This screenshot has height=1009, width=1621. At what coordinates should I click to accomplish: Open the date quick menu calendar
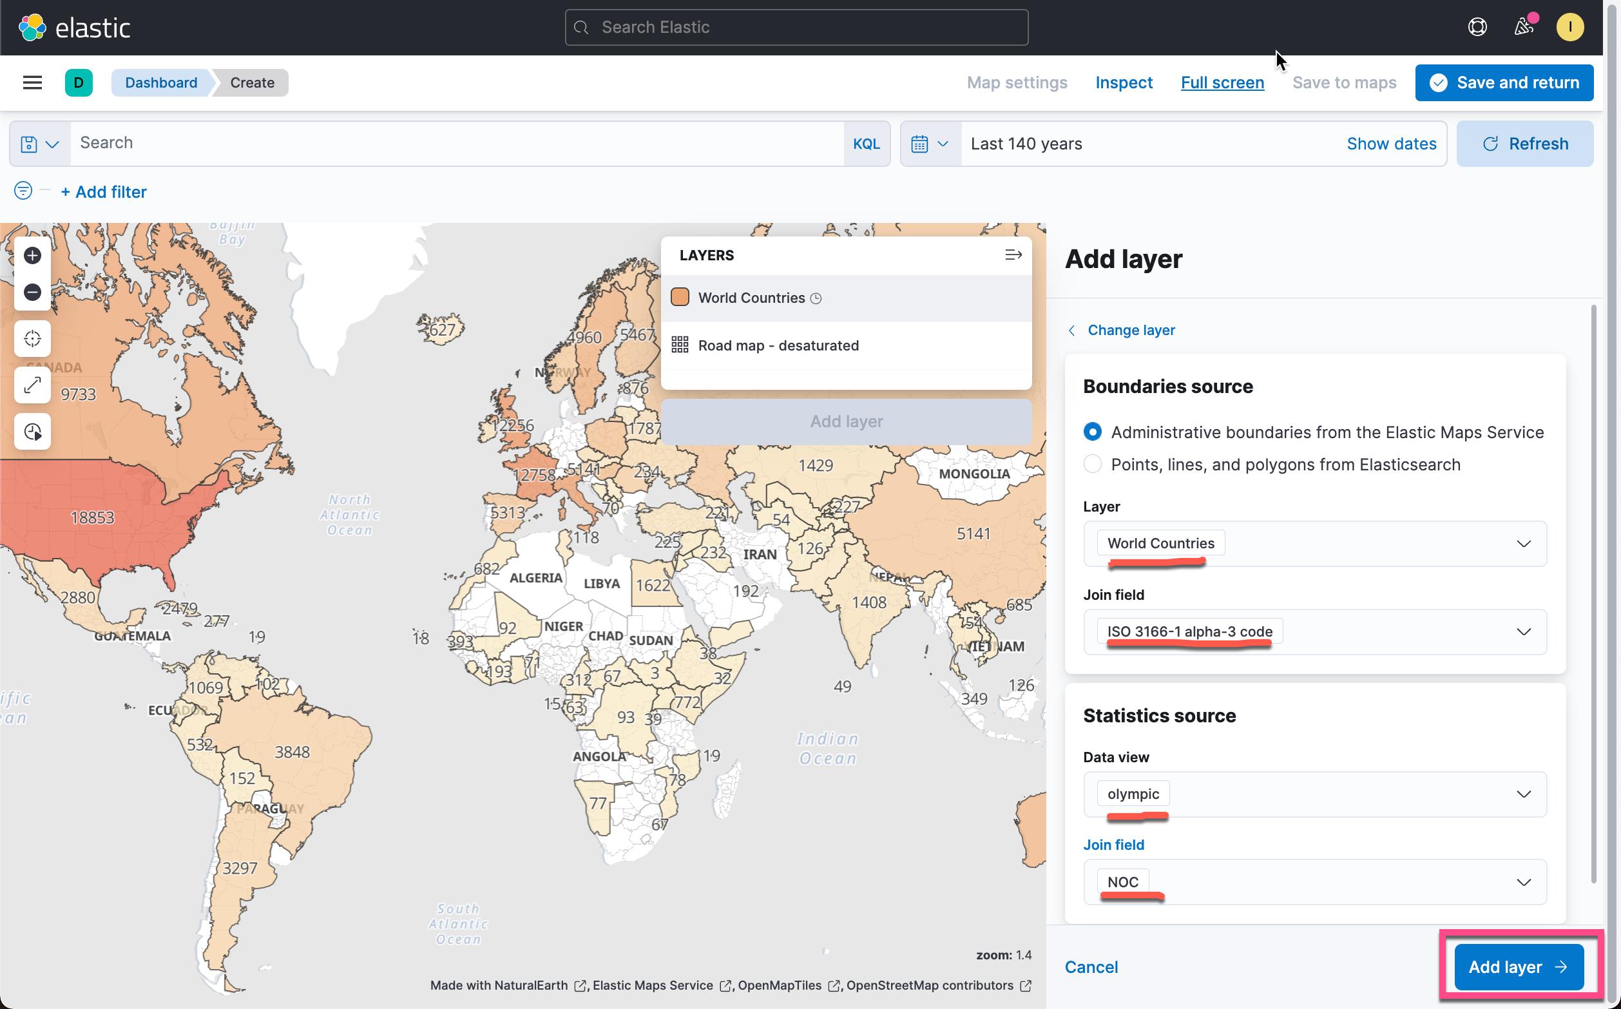930,144
